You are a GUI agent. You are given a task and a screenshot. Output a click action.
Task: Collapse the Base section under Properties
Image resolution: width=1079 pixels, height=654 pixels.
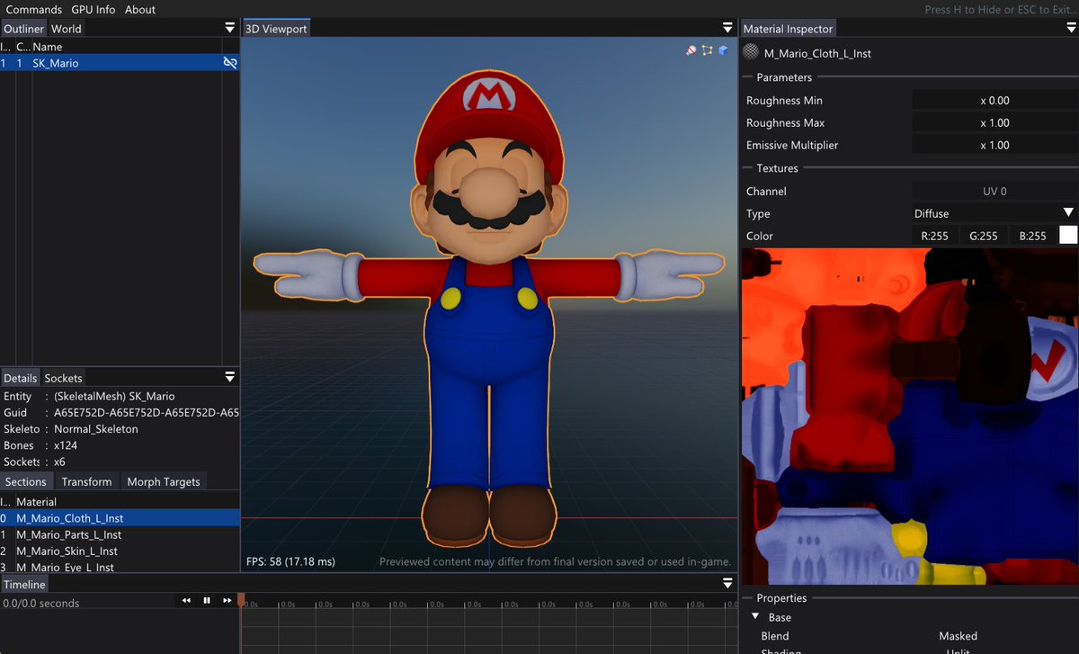(x=755, y=617)
